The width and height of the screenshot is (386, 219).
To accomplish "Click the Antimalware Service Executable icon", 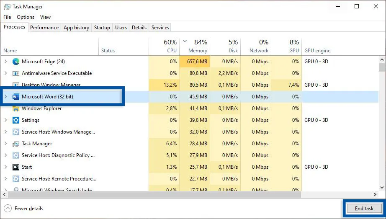I will (x=16, y=73).
